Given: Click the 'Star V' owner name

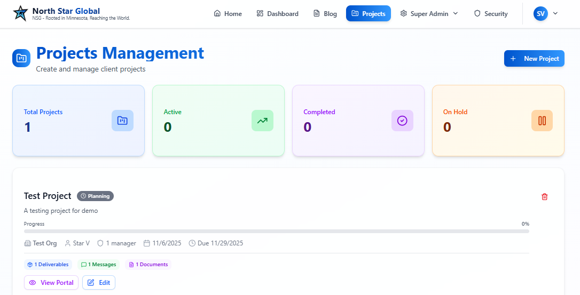Looking at the screenshot, I should (81, 243).
